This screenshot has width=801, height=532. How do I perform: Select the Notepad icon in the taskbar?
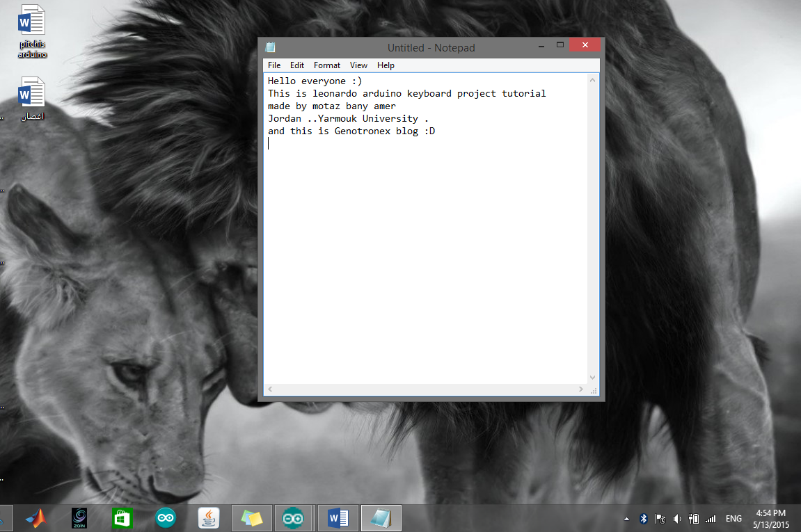[381, 517]
